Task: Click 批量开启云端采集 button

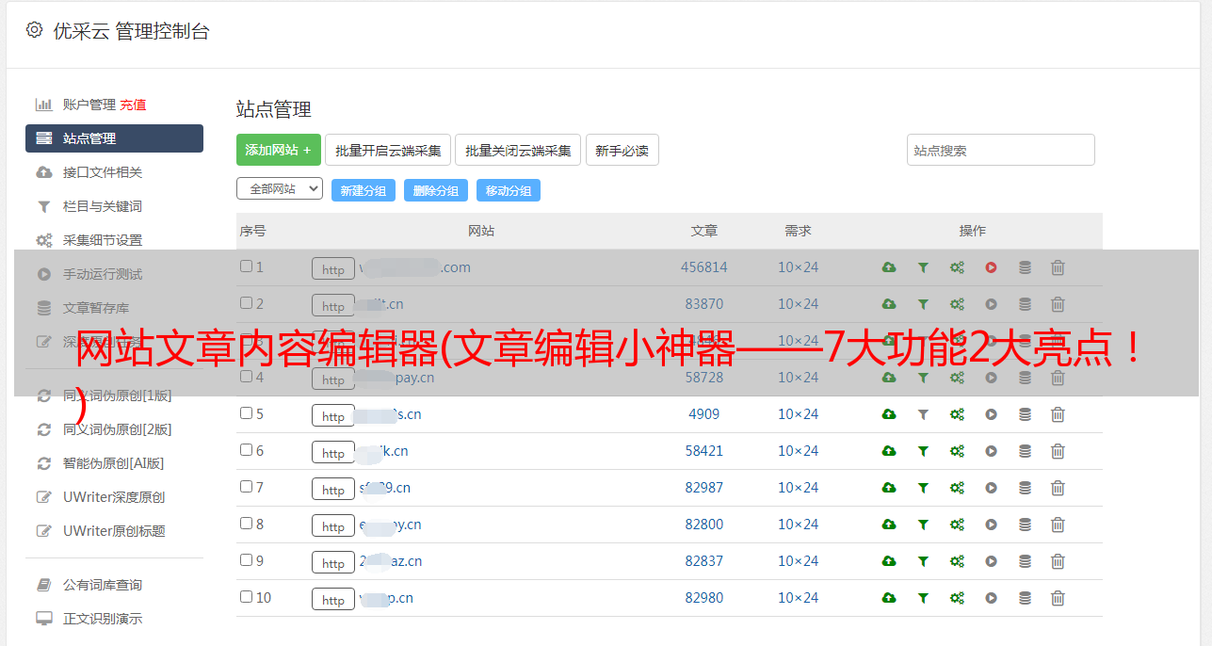Action: (388, 150)
